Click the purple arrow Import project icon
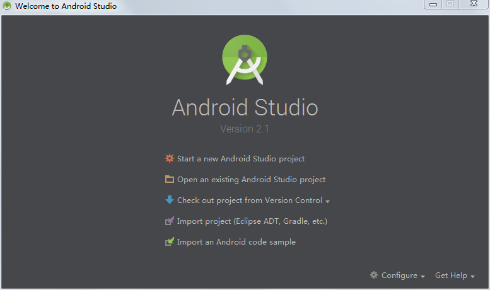The image size is (490, 290). pos(170,221)
